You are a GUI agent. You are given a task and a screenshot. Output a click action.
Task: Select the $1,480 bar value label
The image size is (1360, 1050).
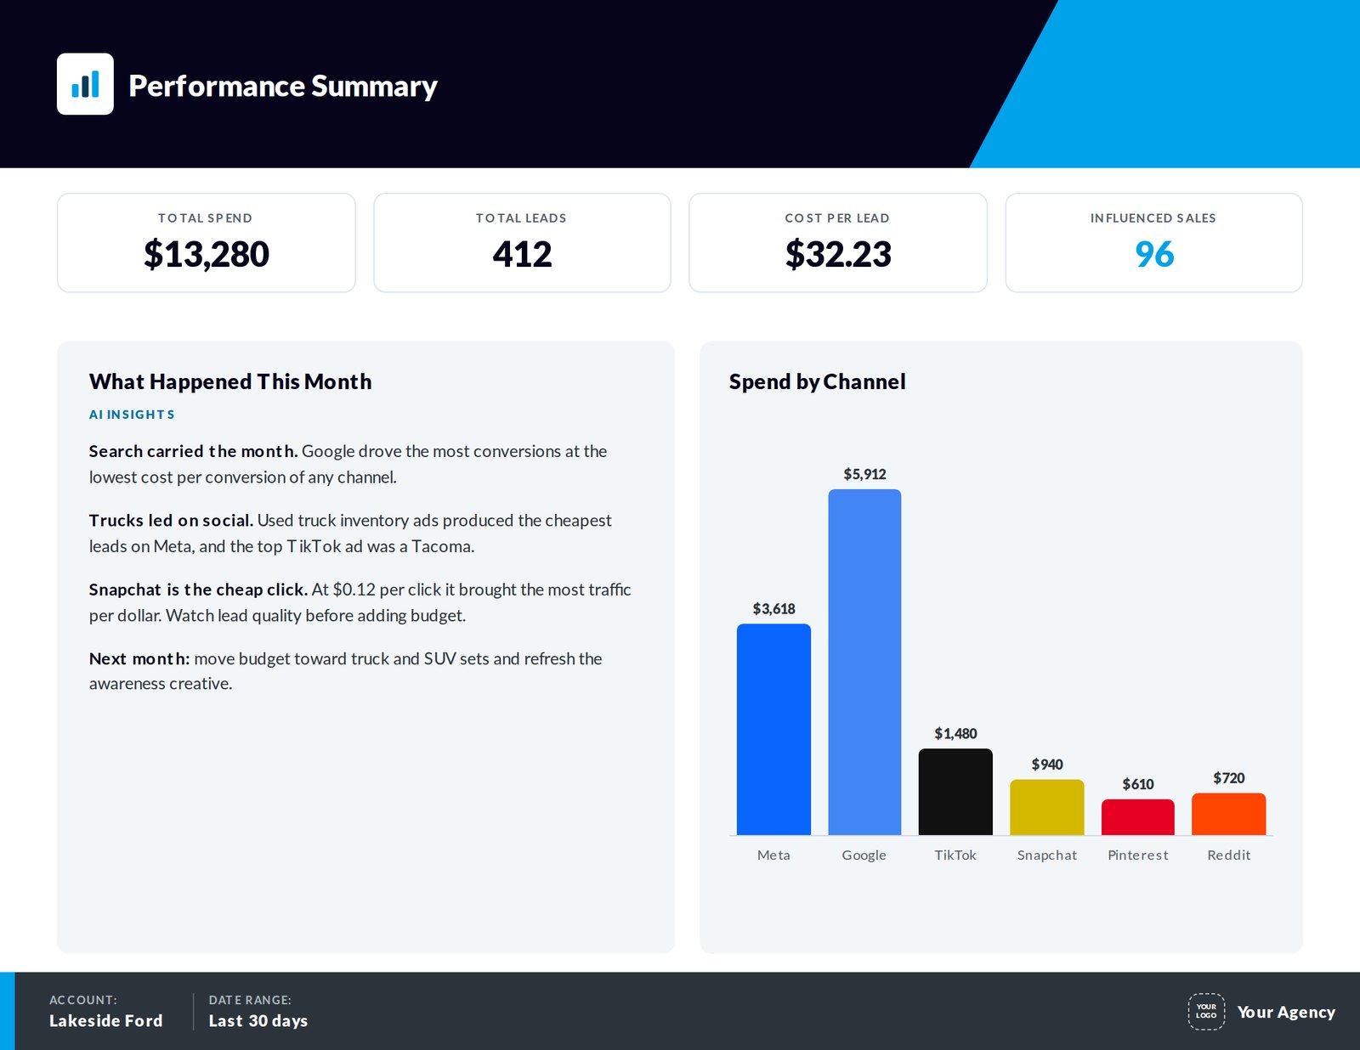pyautogui.click(x=955, y=733)
